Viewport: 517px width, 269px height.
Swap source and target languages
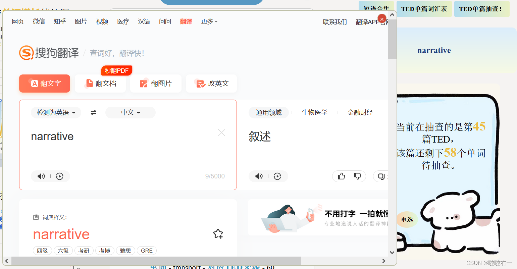[94, 113]
